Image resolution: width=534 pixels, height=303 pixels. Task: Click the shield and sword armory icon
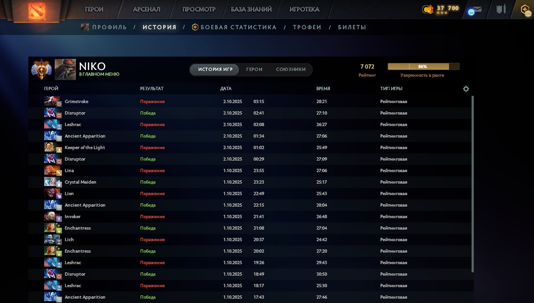pos(502,9)
